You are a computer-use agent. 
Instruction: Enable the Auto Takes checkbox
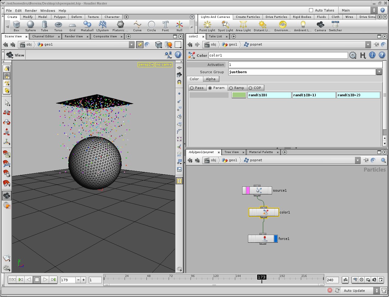click(311, 10)
